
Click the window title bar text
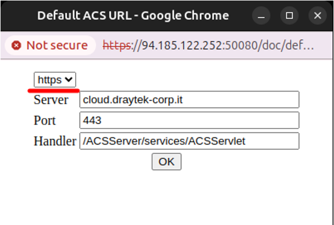point(133,15)
